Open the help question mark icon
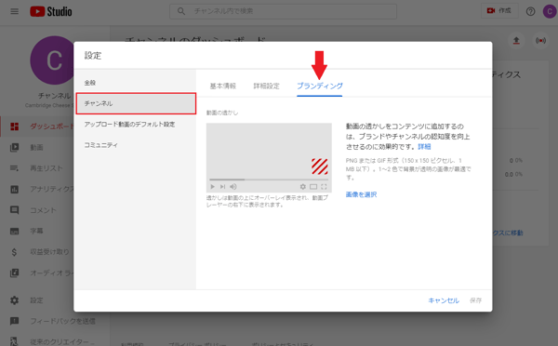Viewport: 558px width, 346px height. point(530,11)
